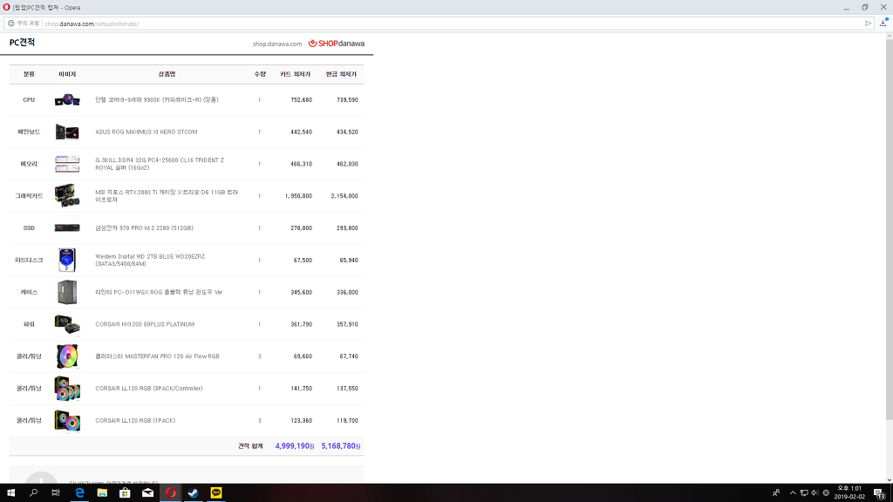Screen dimensions: 893x502
Task: Open Task View from taskbar
Action: click(x=56, y=493)
